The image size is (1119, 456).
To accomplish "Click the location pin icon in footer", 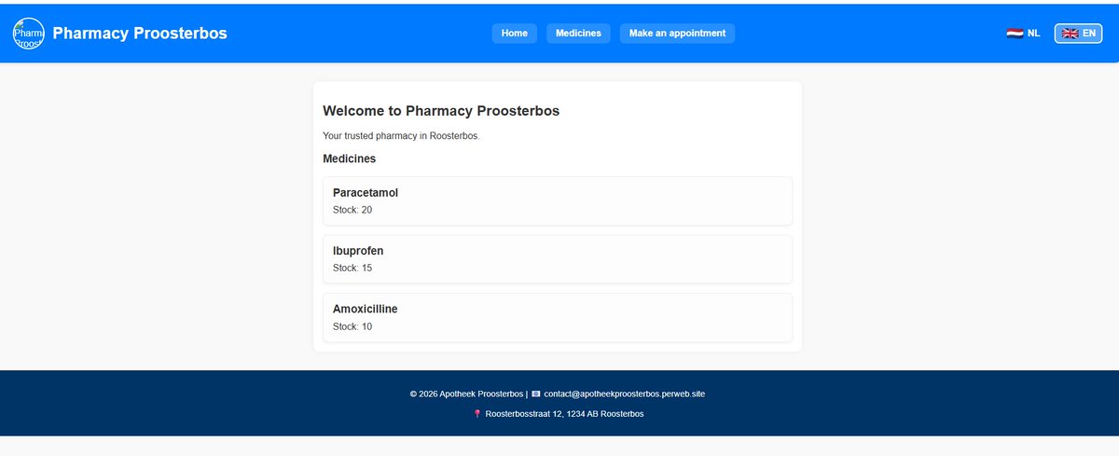I will [477, 414].
